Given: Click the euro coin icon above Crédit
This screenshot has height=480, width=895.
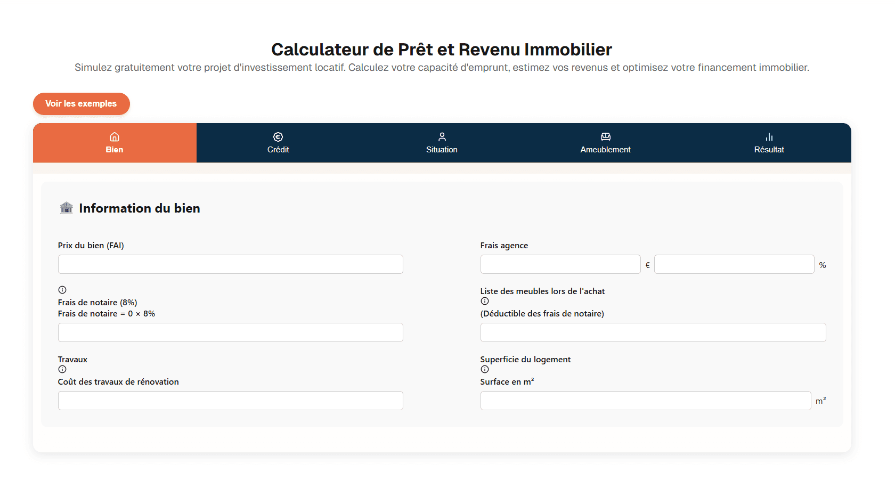Looking at the screenshot, I should 278,136.
